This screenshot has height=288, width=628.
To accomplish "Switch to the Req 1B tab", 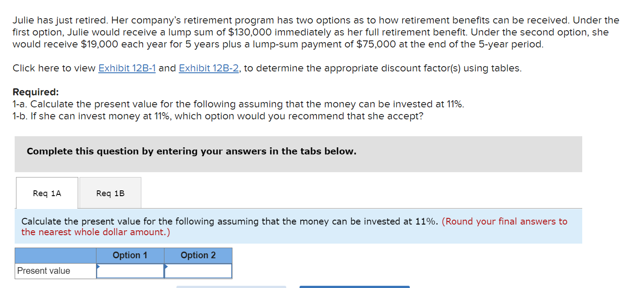I will (110, 193).
